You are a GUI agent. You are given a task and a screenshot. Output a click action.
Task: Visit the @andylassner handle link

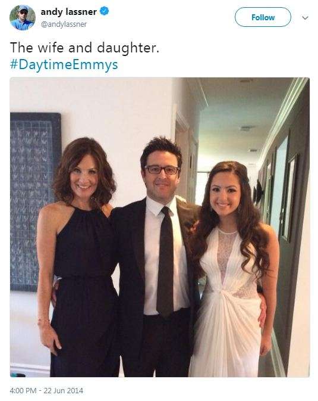pyautogui.click(x=64, y=24)
